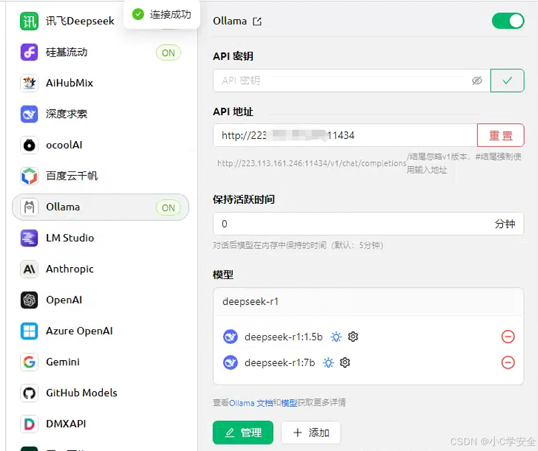538x451 pixels.
Task: Click the 重置 reset address button
Action: coord(501,135)
